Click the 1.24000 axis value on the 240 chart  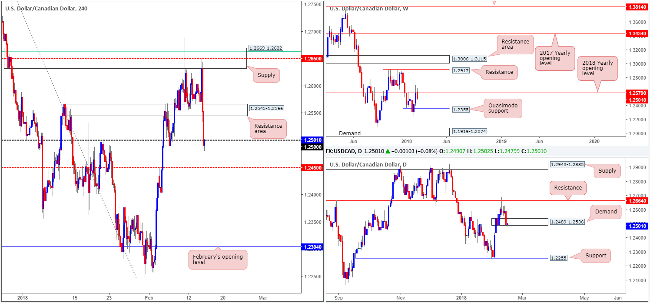click(312, 195)
